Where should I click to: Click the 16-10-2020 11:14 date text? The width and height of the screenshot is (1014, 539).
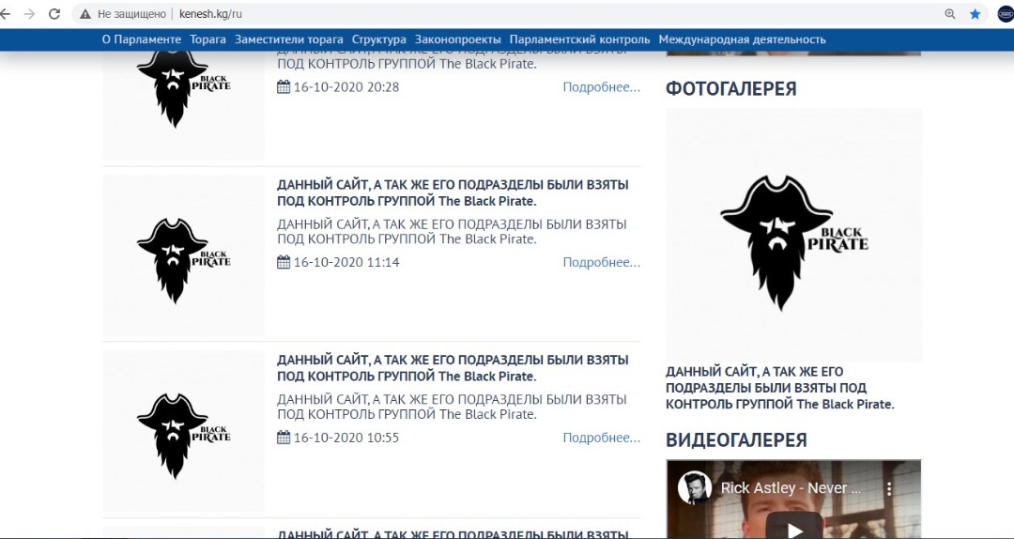(x=346, y=262)
